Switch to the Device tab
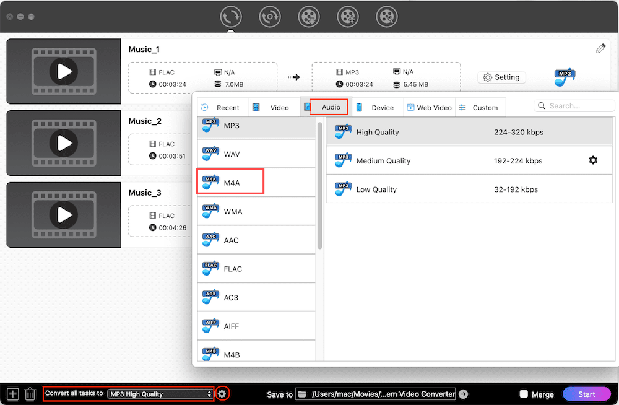Viewport: 619px width, 405px height. point(378,108)
